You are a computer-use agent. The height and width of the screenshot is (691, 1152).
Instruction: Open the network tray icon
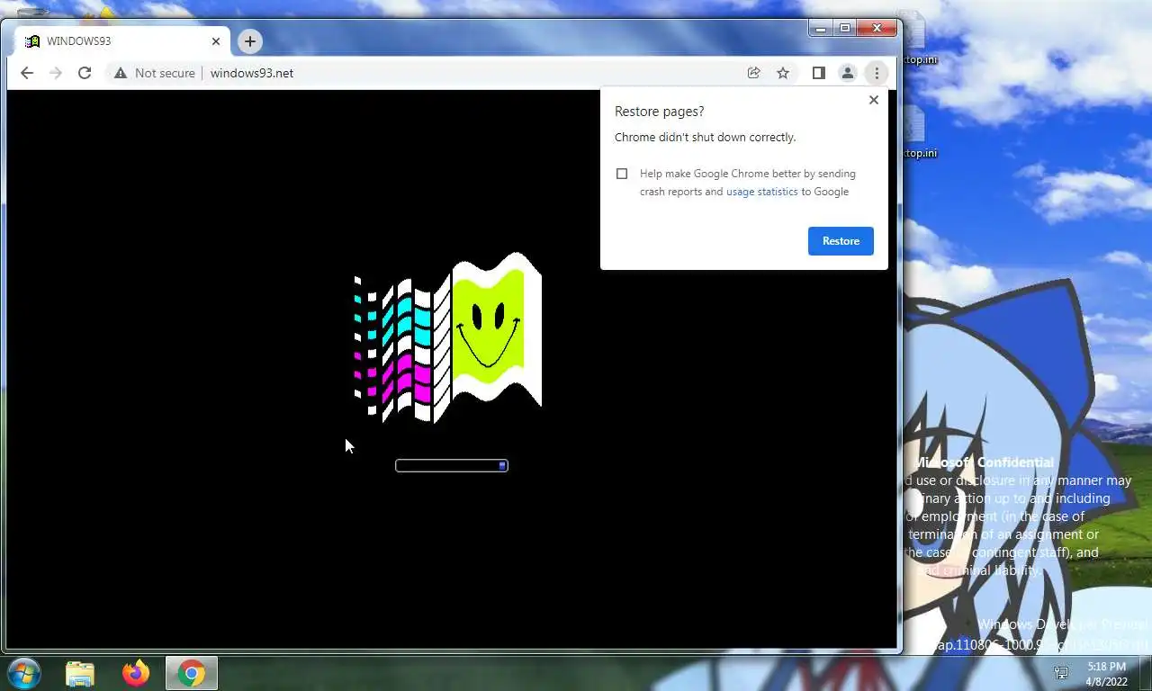1062,673
